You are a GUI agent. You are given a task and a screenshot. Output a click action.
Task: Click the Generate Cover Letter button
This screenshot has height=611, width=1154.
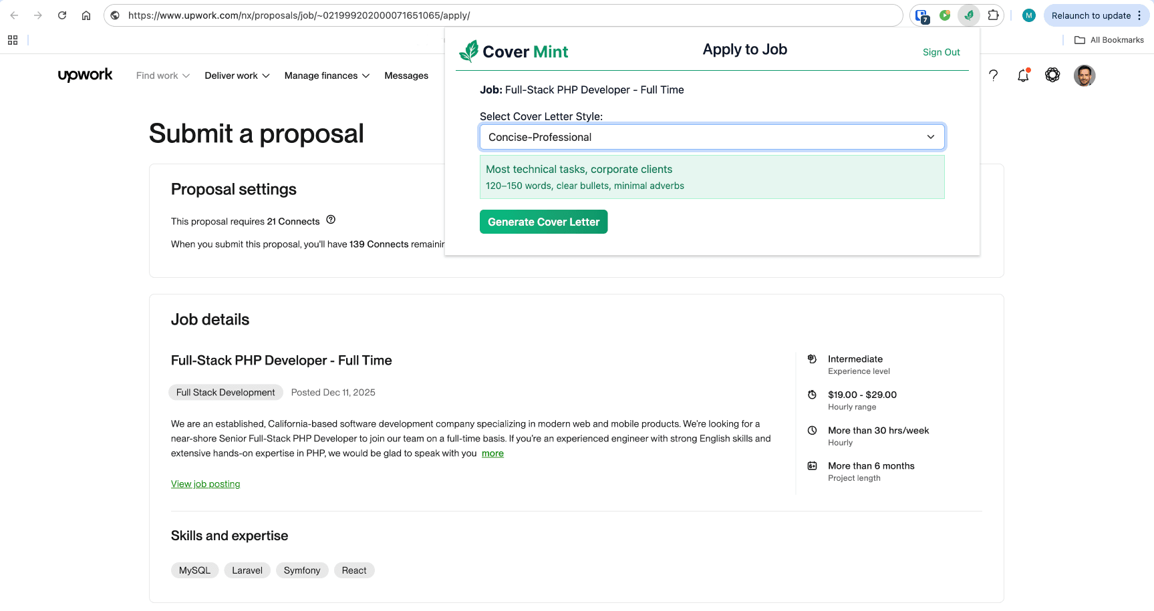543,221
